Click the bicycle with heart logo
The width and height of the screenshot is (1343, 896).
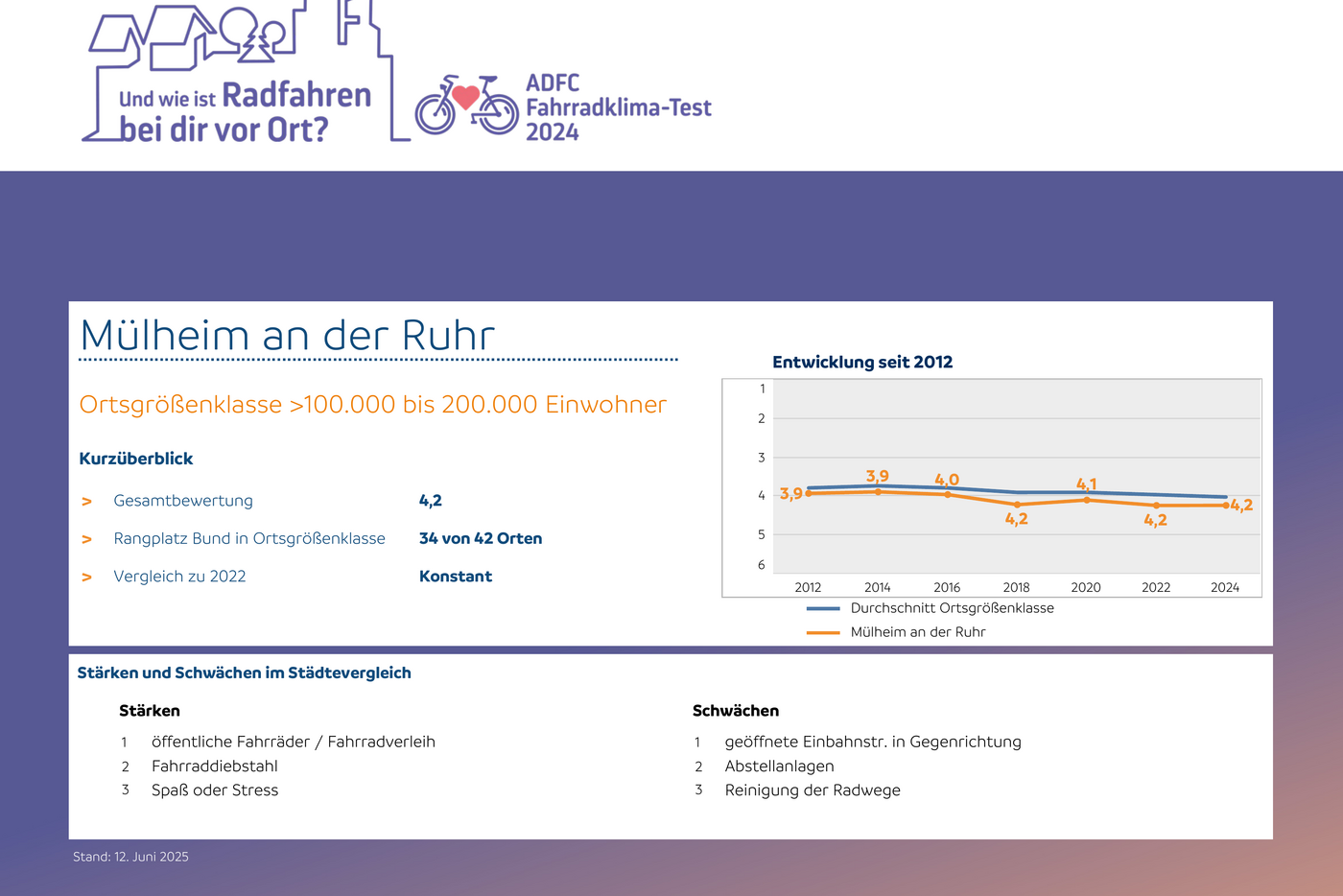pos(466,106)
